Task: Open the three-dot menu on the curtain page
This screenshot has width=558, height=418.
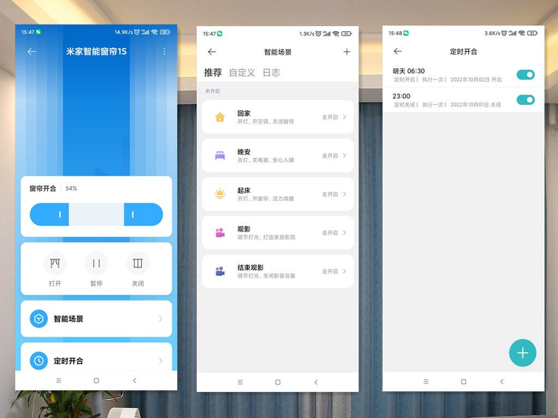Action: pyautogui.click(x=164, y=51)
